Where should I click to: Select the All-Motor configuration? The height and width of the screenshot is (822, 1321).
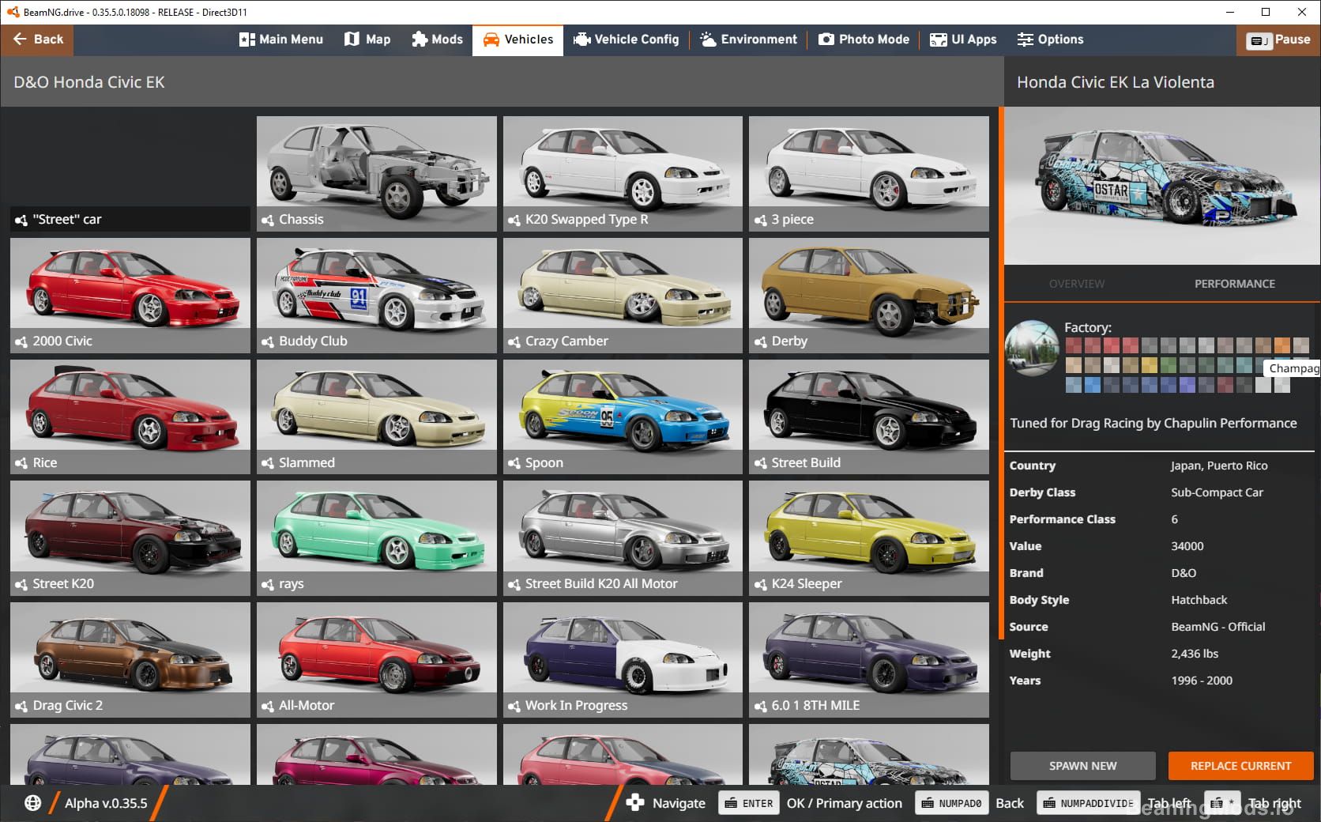pyautogui.click(x=377, y=660)
